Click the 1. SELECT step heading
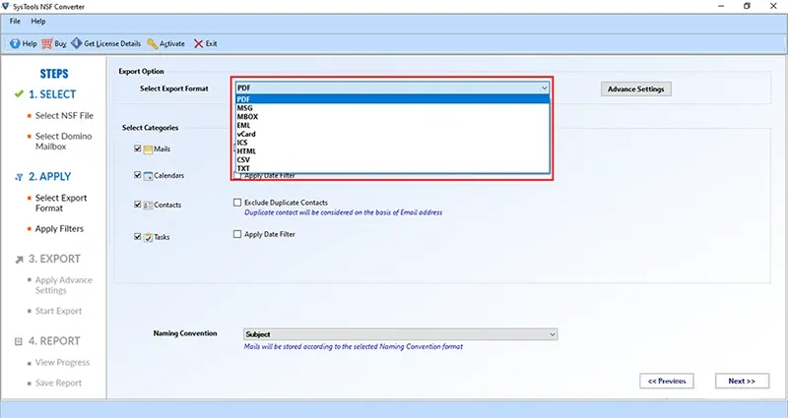788x418 pixels. pos(52,94)
